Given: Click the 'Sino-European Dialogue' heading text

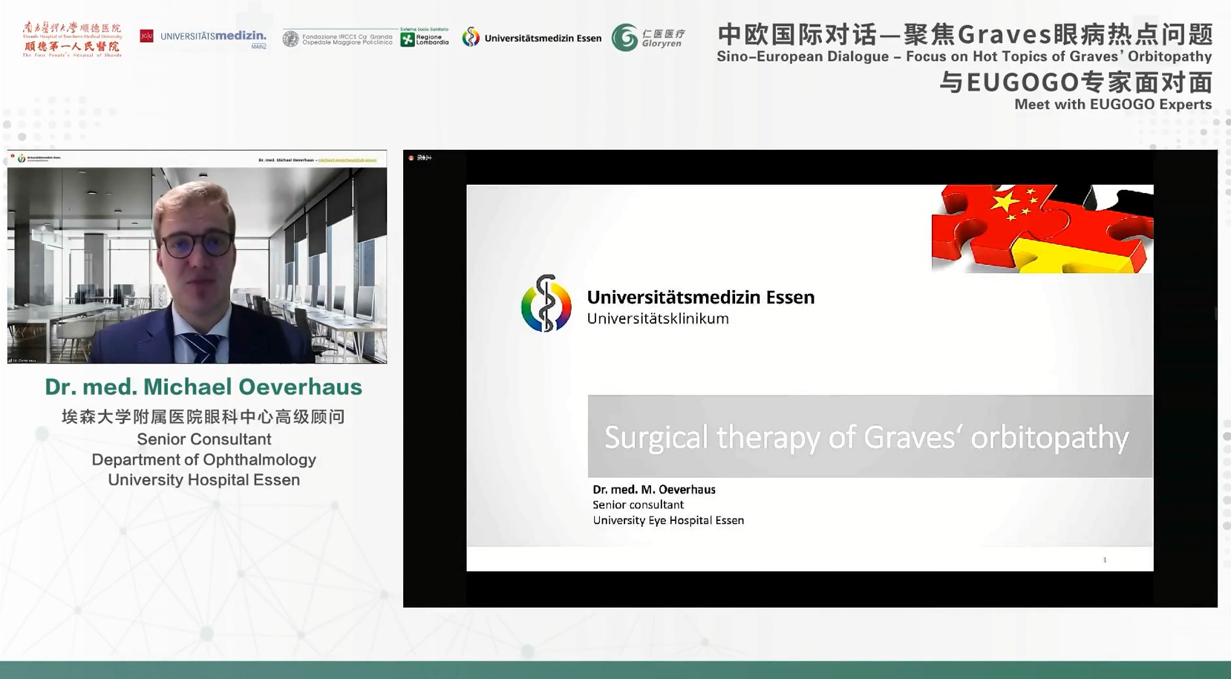Looking at the screenshot, I should coord(963,56).
